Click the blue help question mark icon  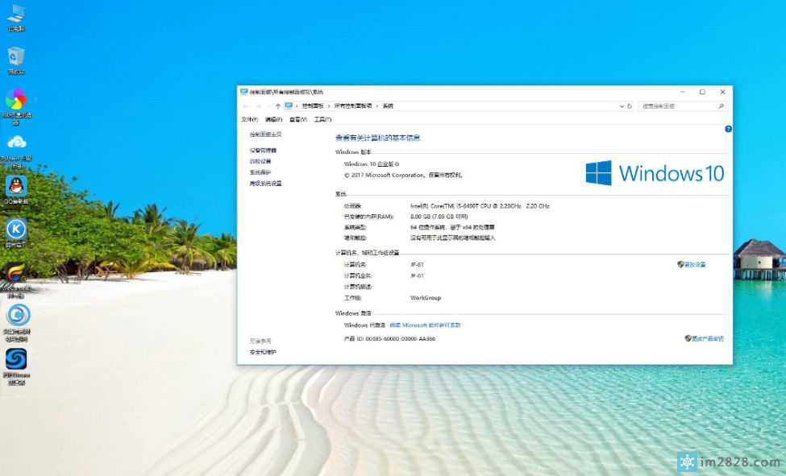(728, 129)
